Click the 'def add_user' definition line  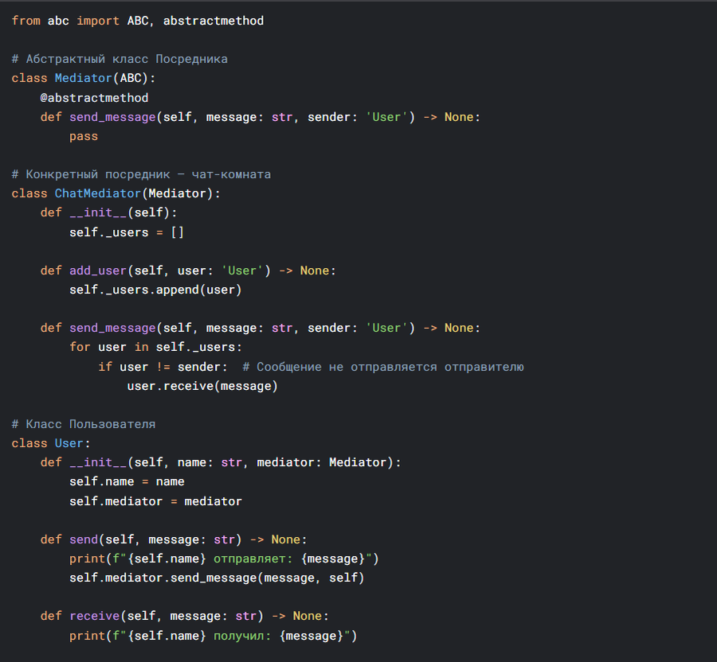point(188,271)
